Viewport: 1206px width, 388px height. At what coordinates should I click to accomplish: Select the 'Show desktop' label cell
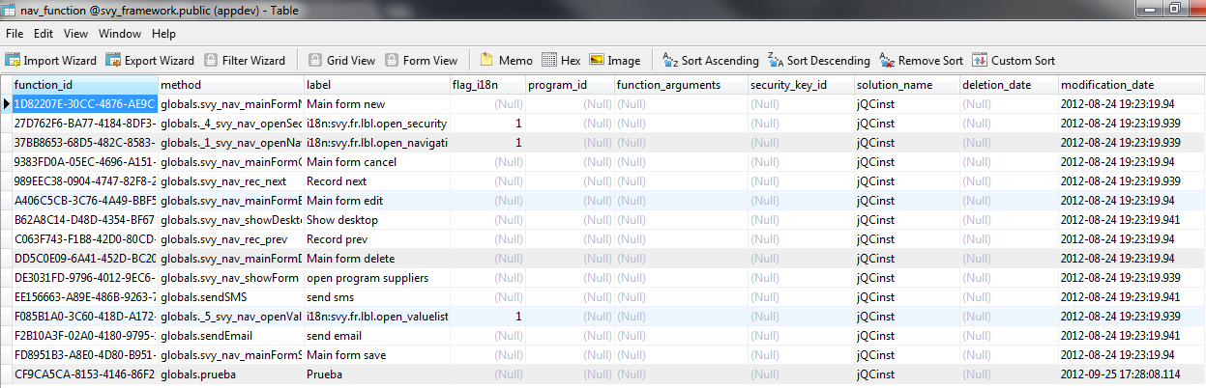click(376, 220)
